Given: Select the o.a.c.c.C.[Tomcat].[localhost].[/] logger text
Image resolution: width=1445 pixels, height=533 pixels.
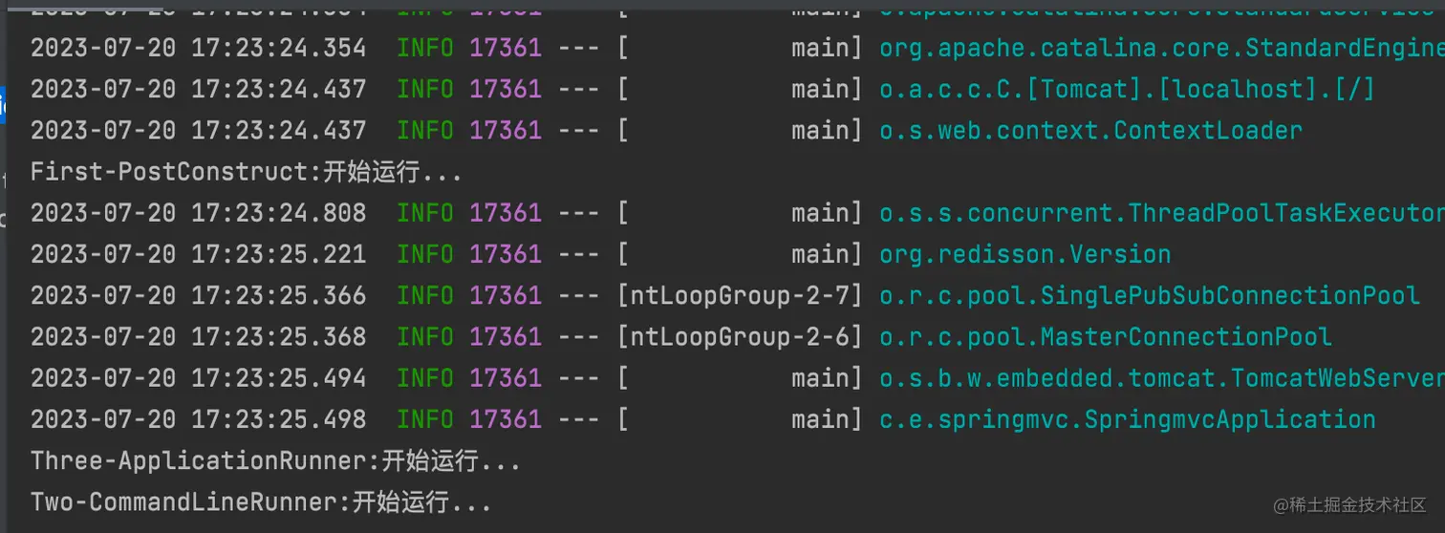Looking at the screenshot, I should pos(1127,89).
